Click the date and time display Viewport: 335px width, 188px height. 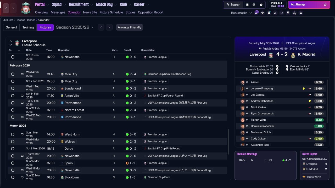coord(278,5)
